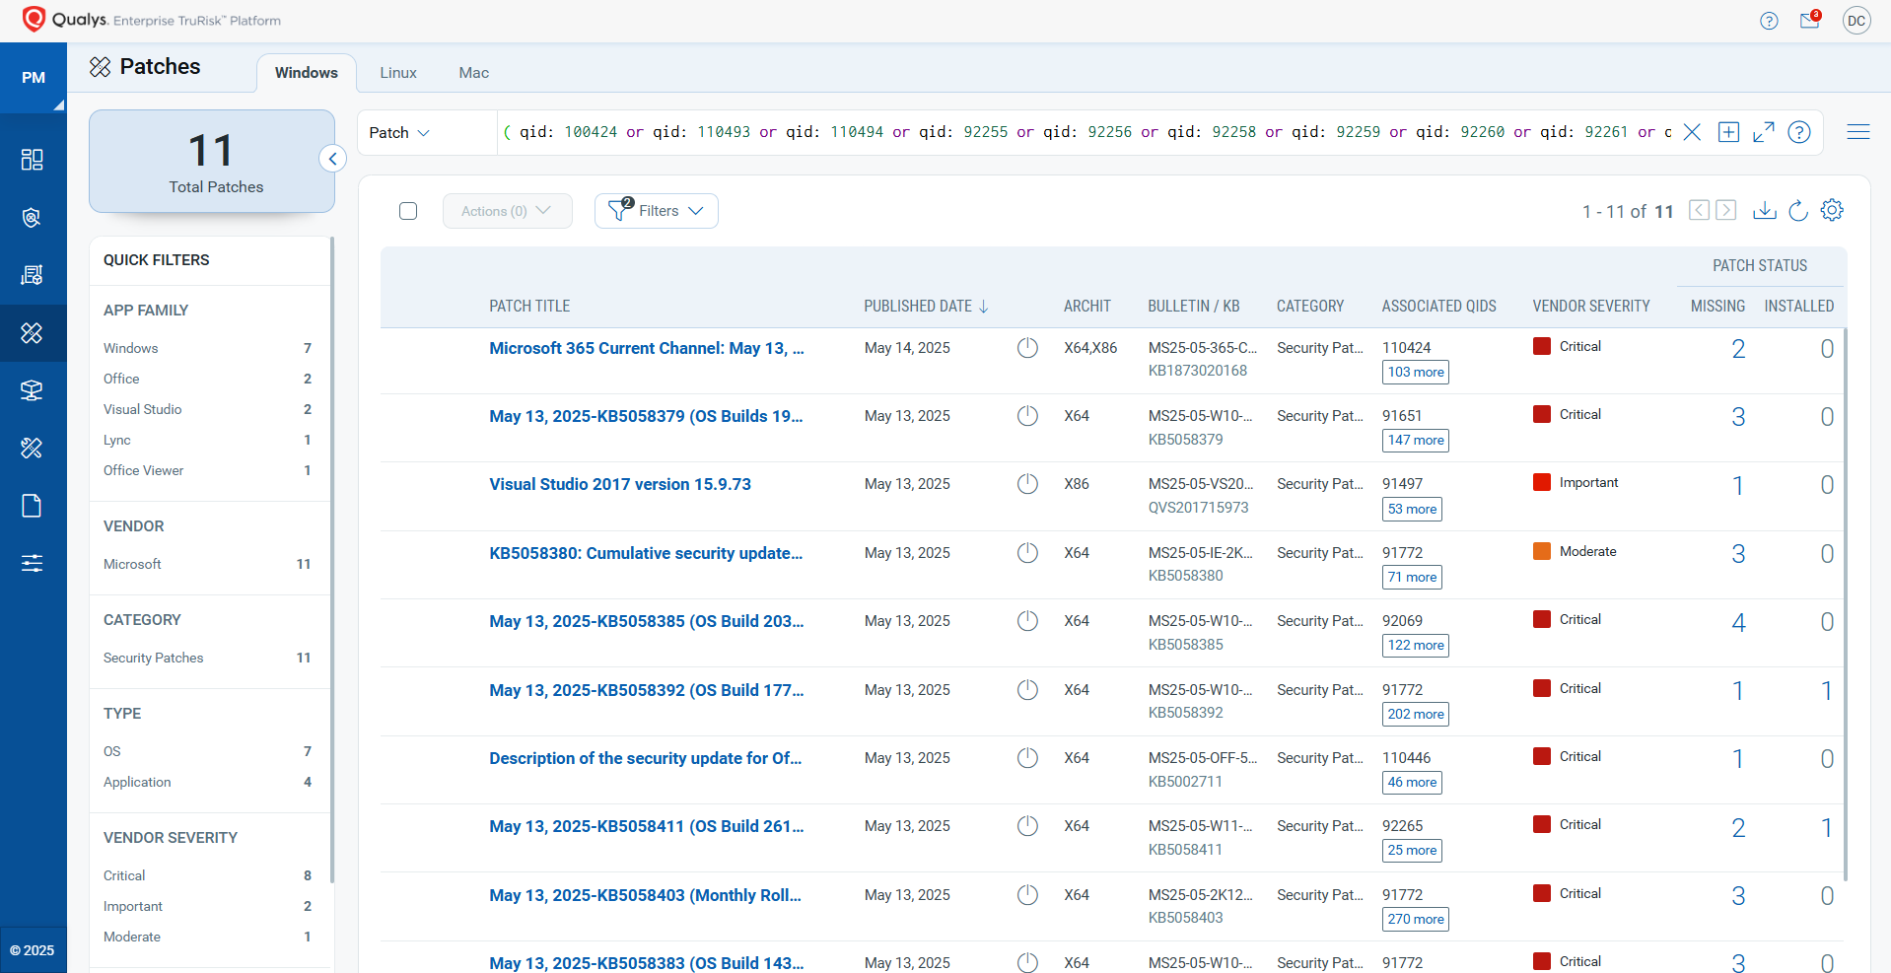Screen dimensions: 1891x973
Task: Open KB5058380 Cumulative security update patch
Action: [646, 553]
